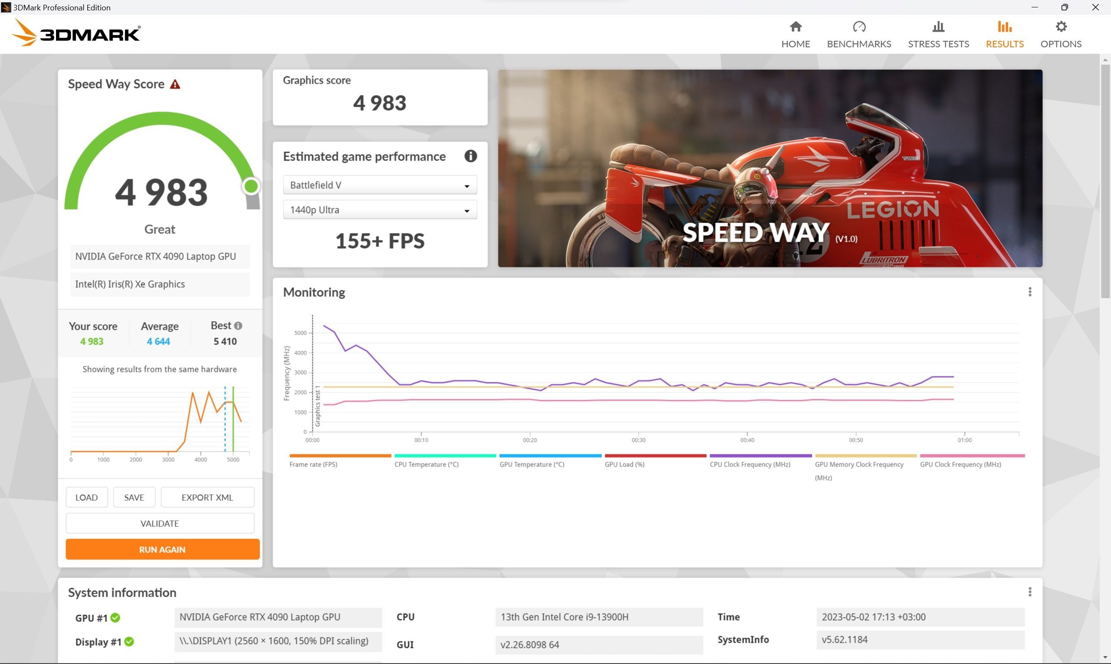Click the info icon beside Best
This screenshot has height=664, width=1111.
(238, 326)
